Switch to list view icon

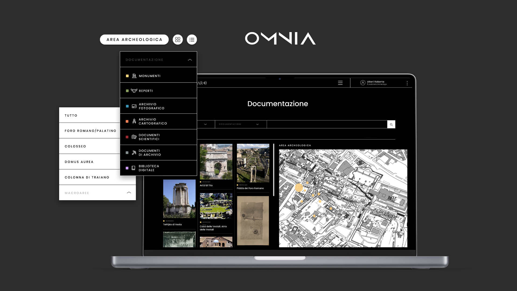tap(192, 40)
